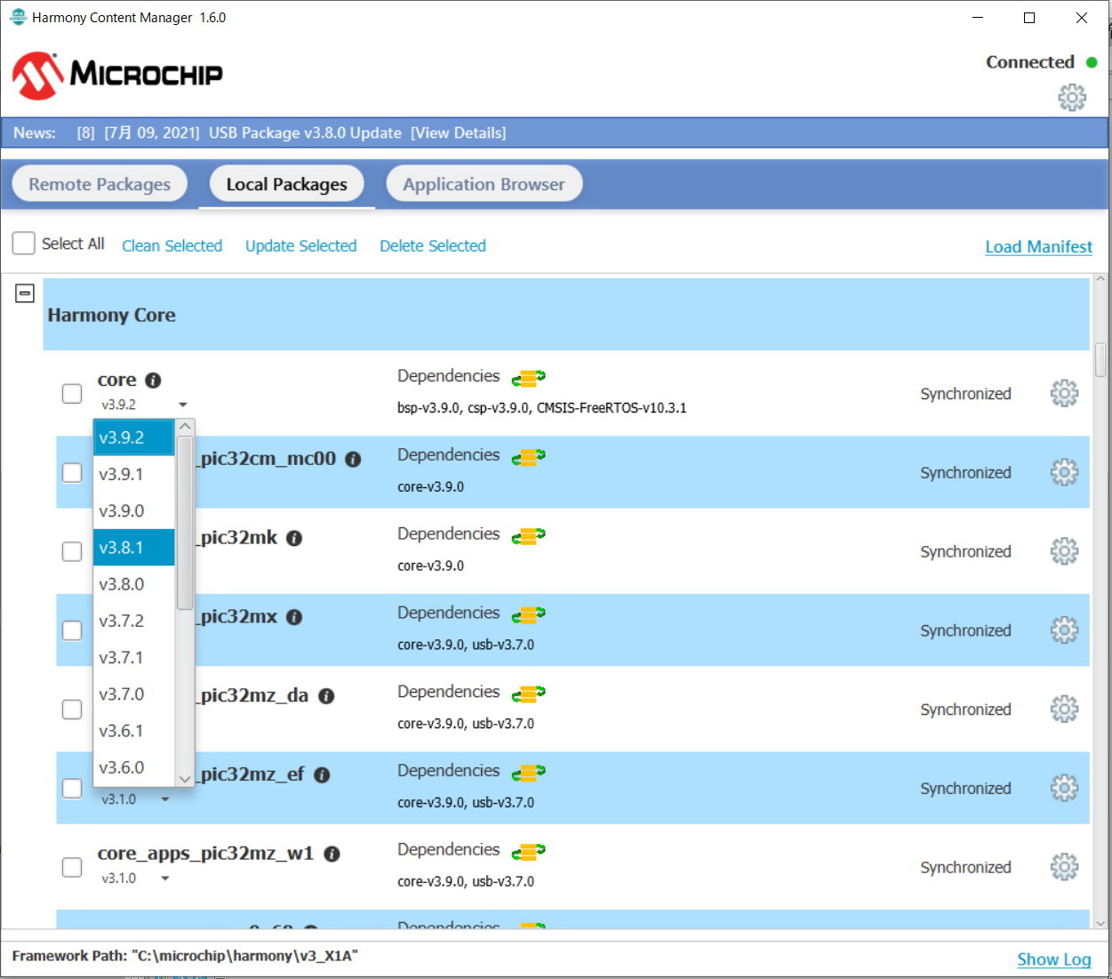Click info icon next to pic32mx package
Viewport: 1112px width, 979px height.
coord(294,617)
